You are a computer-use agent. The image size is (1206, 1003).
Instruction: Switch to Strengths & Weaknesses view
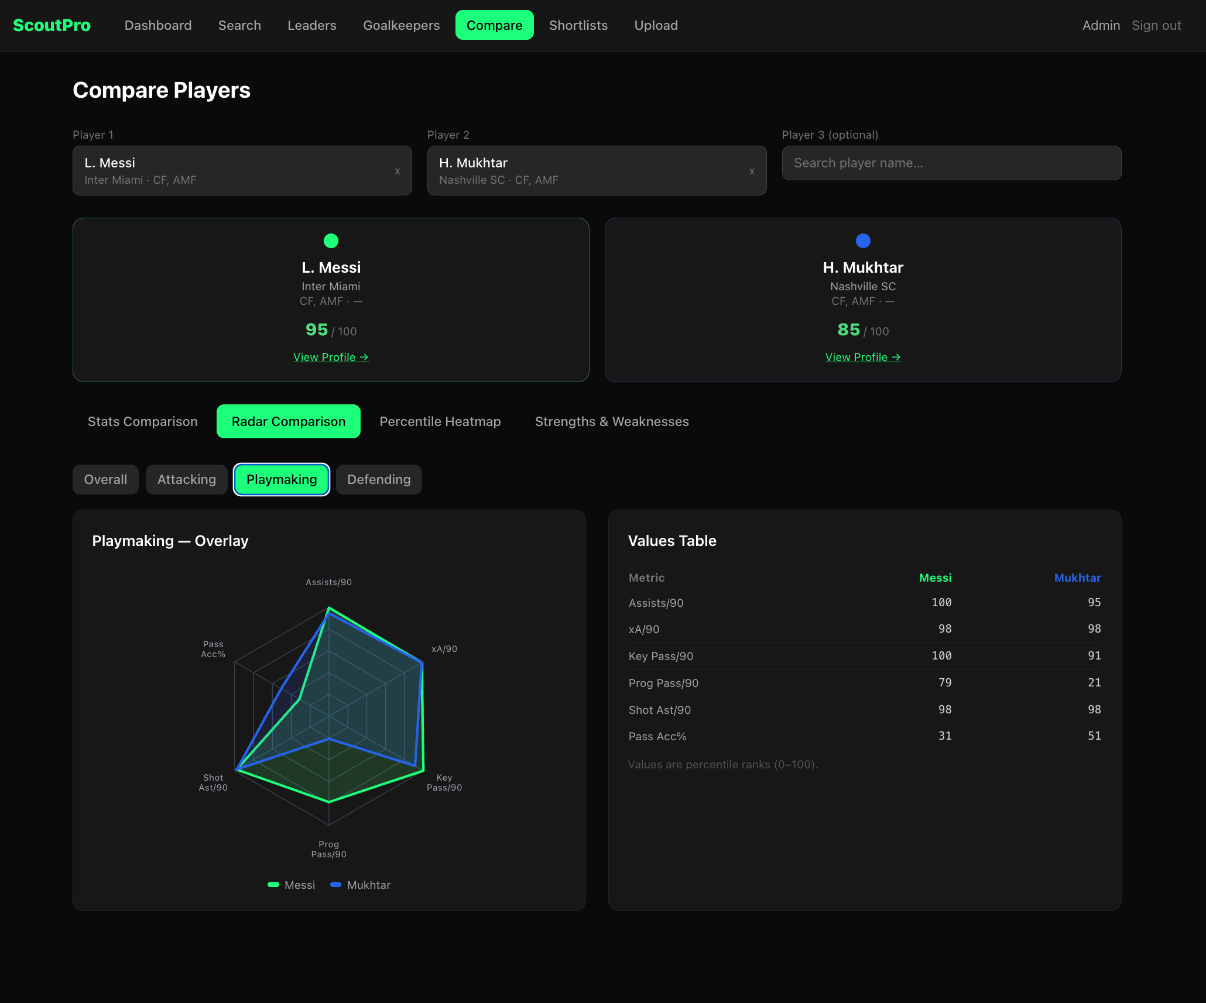pyautogui.click(x=611, y=421)
